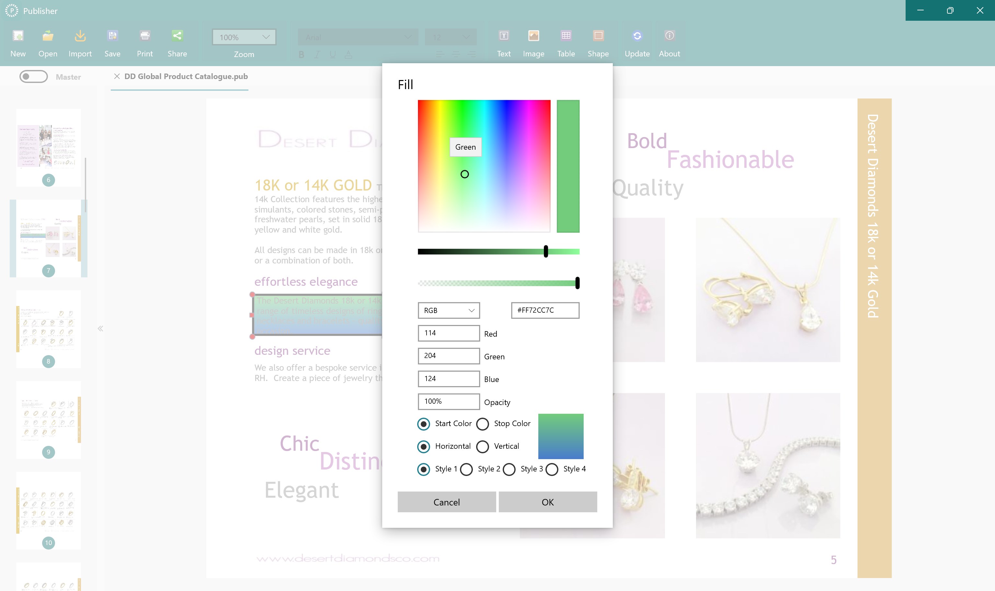Switch gradient direction to Vertical

click(483, 447)
